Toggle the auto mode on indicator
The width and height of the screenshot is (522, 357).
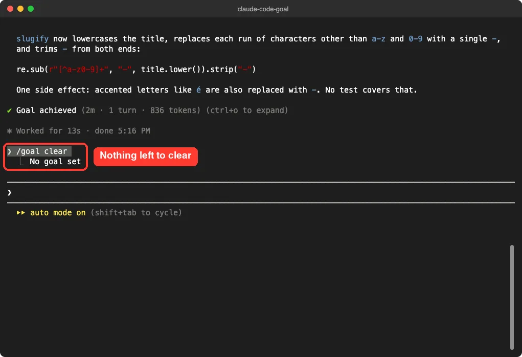tap(58, 213)
